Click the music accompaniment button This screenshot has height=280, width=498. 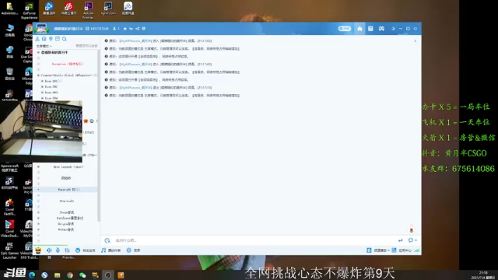coord(110,250)
